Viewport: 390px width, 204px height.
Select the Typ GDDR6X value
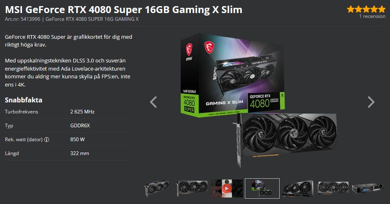coord(80,126)
